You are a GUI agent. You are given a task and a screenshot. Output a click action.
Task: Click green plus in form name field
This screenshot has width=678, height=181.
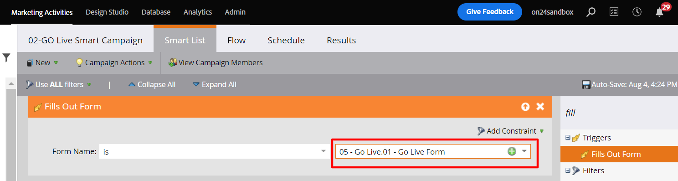point(512,151)
